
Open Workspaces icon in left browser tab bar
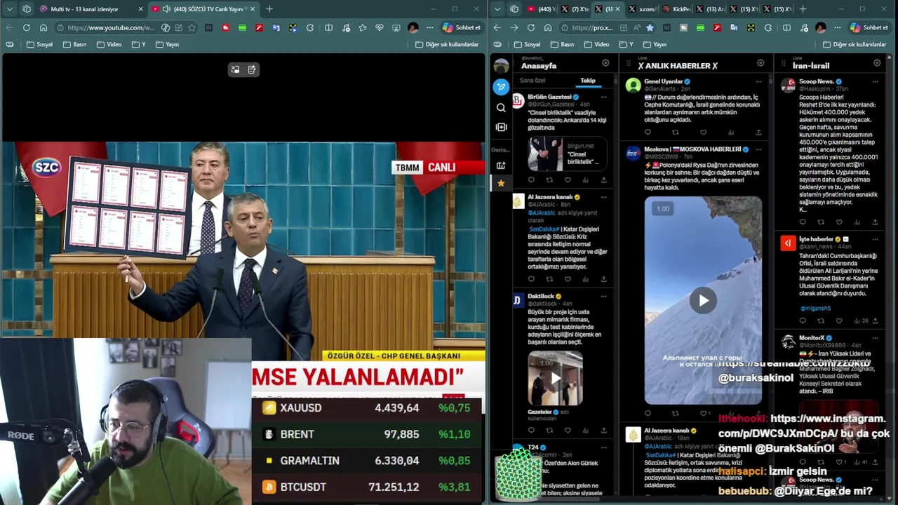[x=27, y=9]
